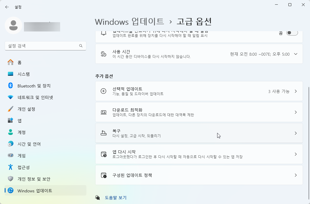Open 다운로드 최적화 via its chevron
Viewport: 310px width, 204px height.
tap(296, 112)
